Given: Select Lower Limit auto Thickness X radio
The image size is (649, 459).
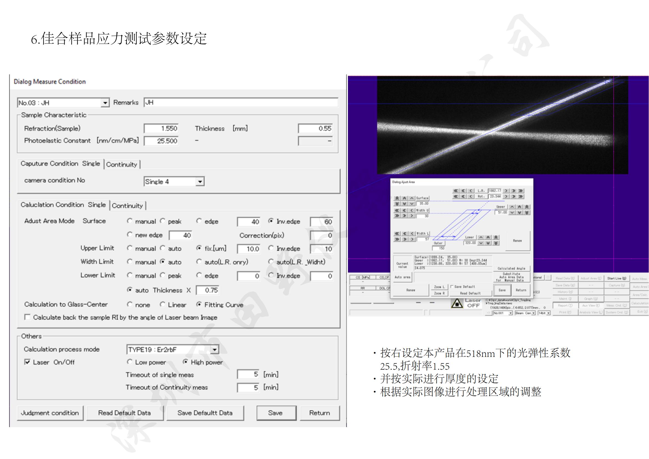Looking at the screenshot, I should pyautogui.click(x=130, y=290).
